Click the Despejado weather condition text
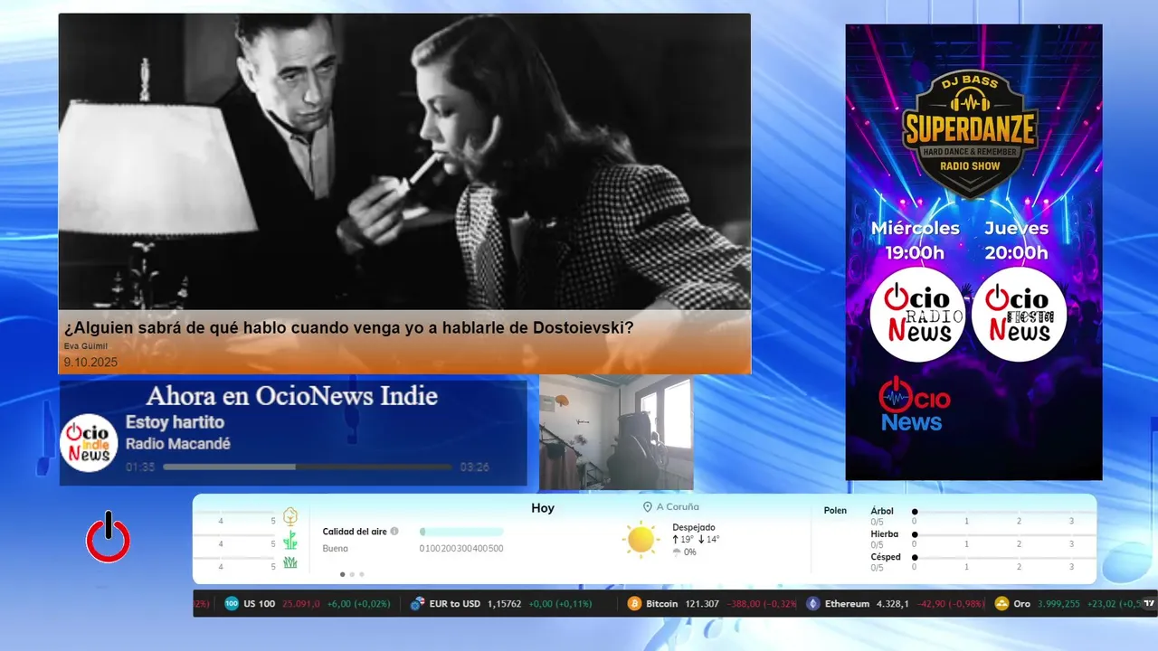Screen dimensions: 1158x651 pos(694,527)
